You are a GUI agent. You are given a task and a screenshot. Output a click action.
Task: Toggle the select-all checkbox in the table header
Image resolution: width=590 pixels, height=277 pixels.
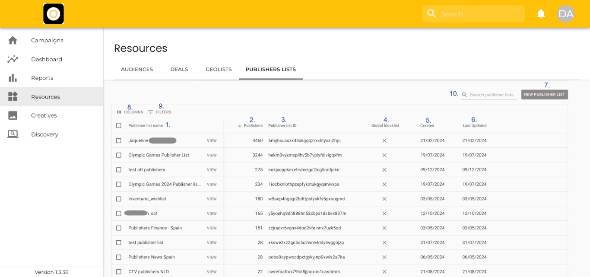click(119, 126)
